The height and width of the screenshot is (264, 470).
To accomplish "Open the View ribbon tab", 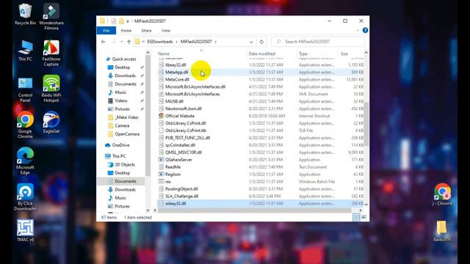I will coord(166,31).
